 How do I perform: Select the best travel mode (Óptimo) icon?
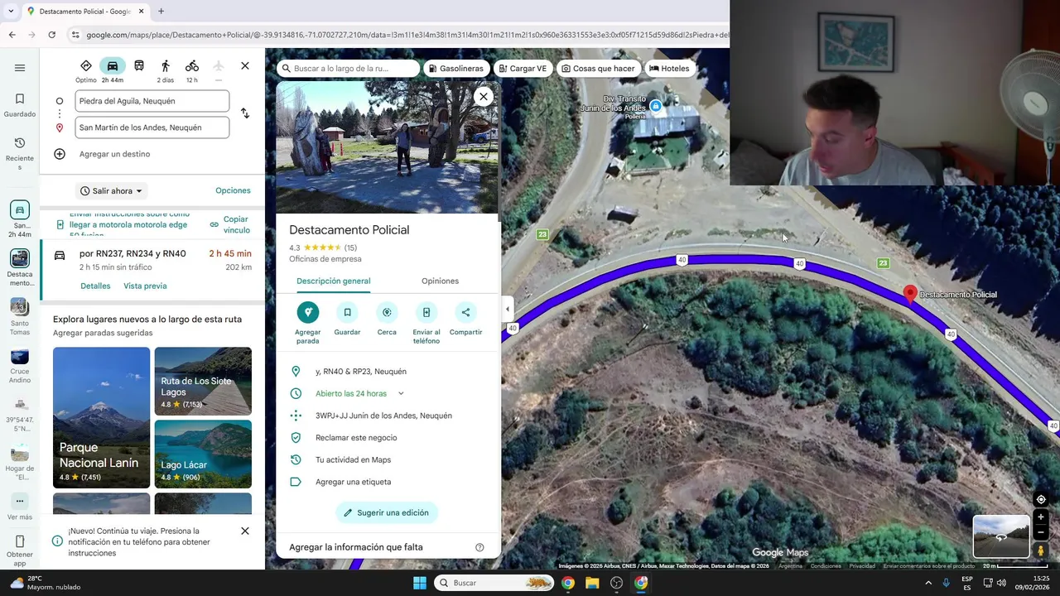[x=86, y=66]
